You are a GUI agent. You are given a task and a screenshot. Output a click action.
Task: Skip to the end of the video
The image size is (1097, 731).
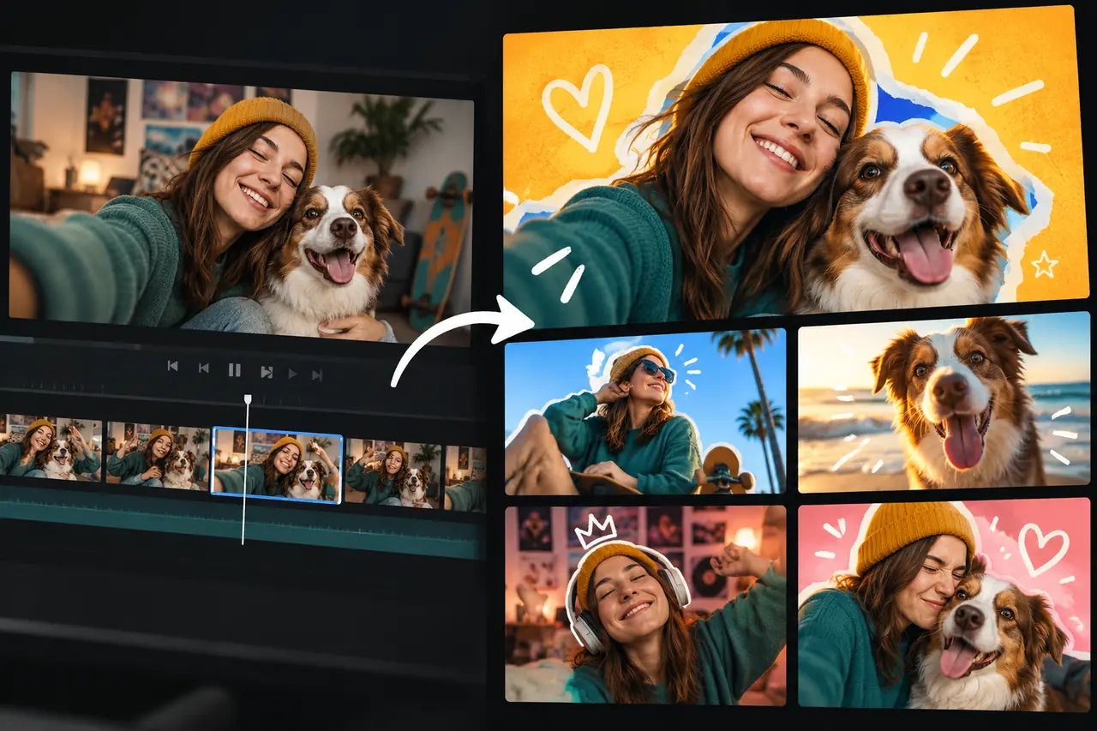coord(317,374)
